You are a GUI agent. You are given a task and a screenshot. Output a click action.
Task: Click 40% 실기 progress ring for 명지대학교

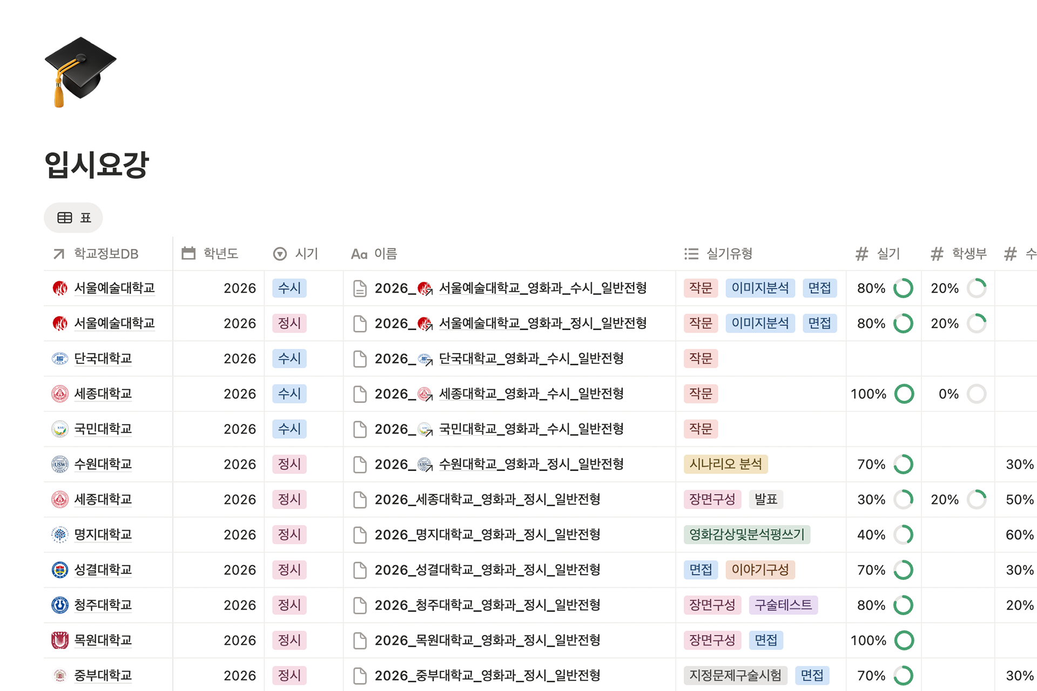coord(904,534)
